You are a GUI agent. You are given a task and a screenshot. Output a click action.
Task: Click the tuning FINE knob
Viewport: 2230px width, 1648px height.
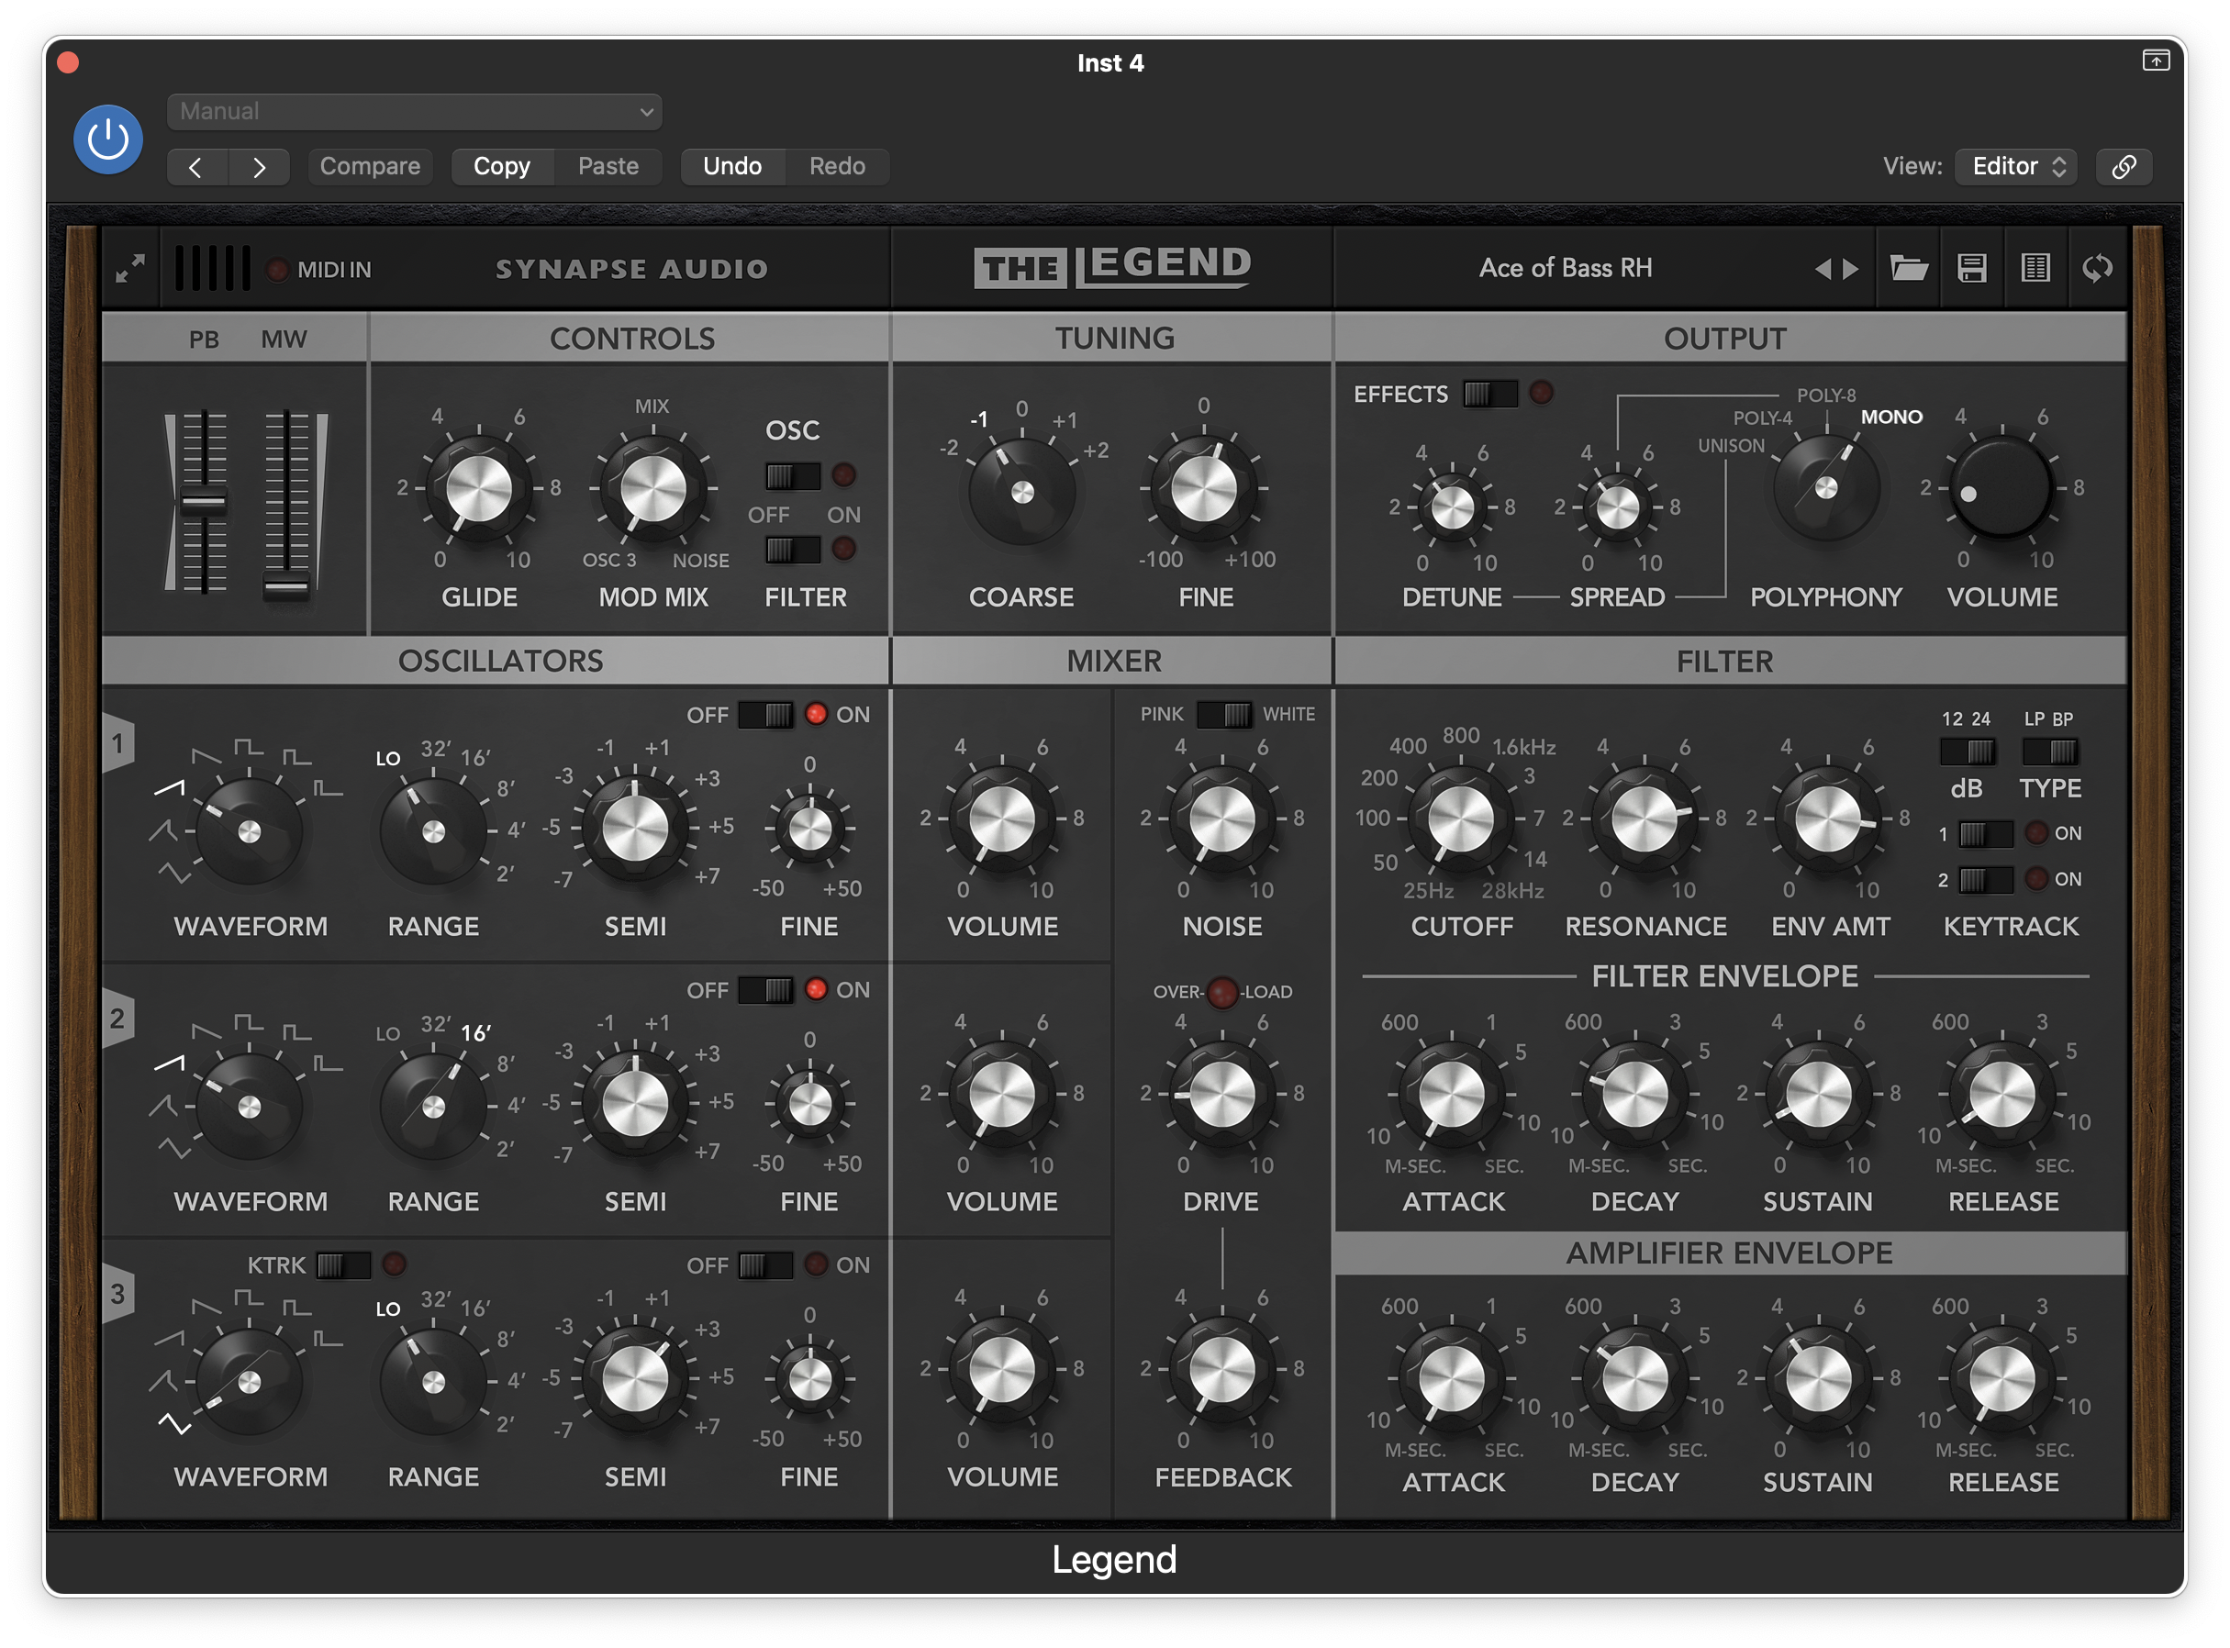click(1203, 489)
